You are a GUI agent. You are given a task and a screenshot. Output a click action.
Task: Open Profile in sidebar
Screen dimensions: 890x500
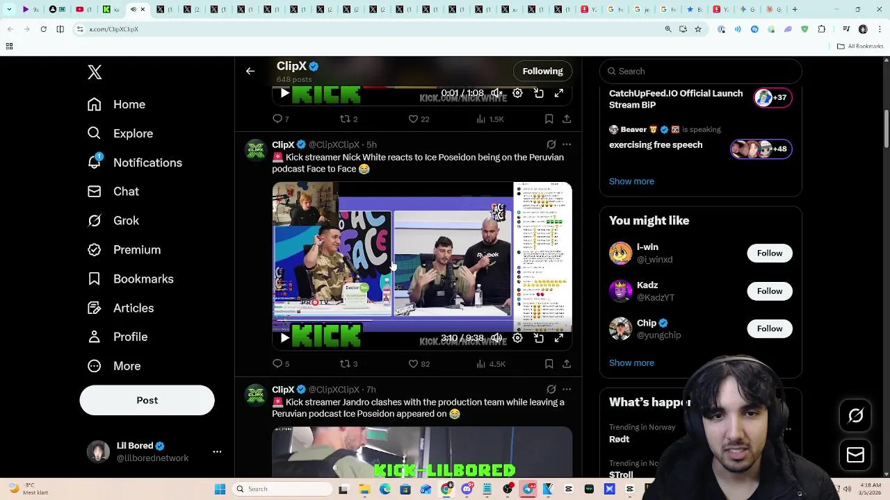[x=118, y=337]
